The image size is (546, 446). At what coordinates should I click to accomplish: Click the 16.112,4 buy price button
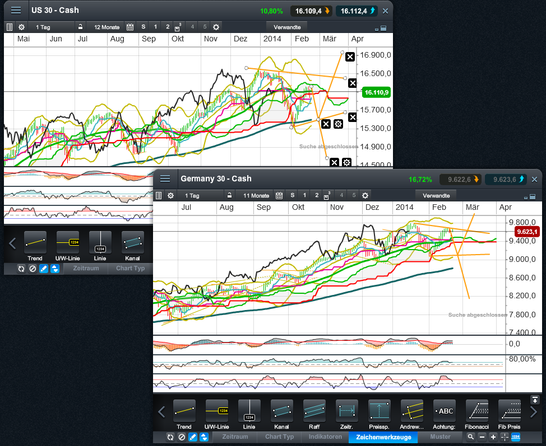click(x=357, y=11)
